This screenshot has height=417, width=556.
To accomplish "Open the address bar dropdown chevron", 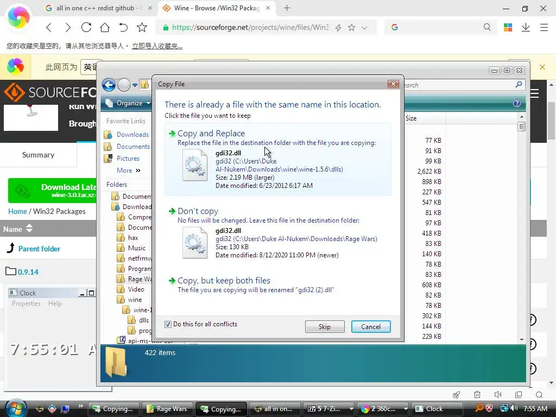I will 364,28.
